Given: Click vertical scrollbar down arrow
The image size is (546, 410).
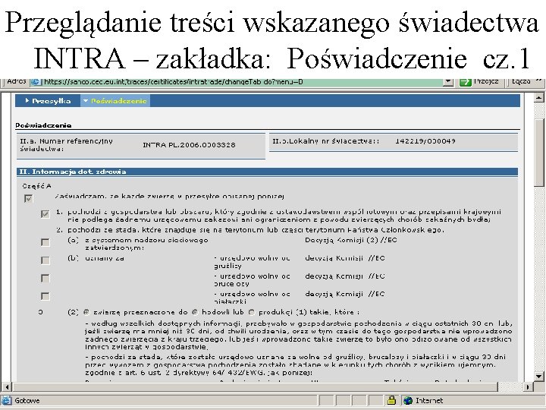Looking at the screenshot, I should coord(539,377).
